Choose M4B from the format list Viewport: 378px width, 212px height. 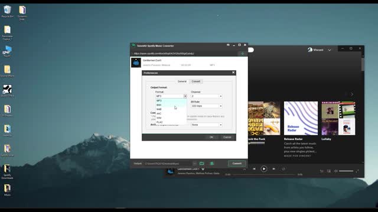[171, 110]
